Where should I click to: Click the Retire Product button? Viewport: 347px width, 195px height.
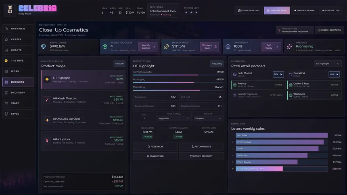tap(201, 156)
